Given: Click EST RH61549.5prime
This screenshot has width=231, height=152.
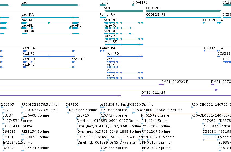Looking at the screenshot, I should pyautogui.click(x=142, y=118).
